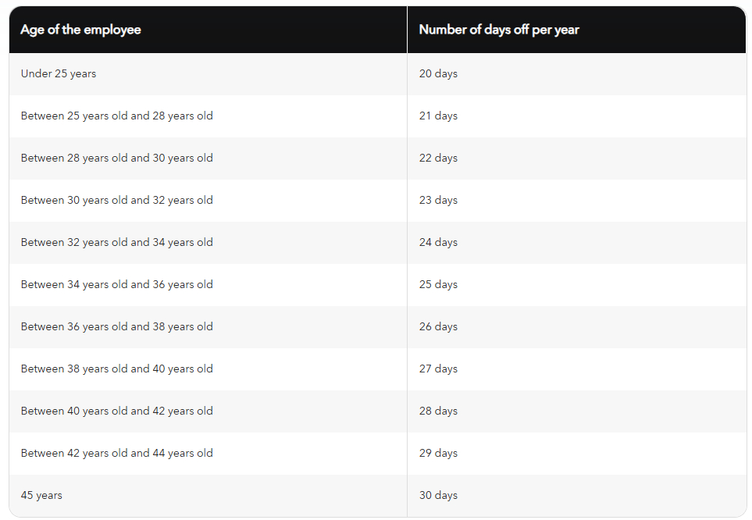The image size is (752, 520).
Task: Click the "26 days" value
Action: click(438, 326)
